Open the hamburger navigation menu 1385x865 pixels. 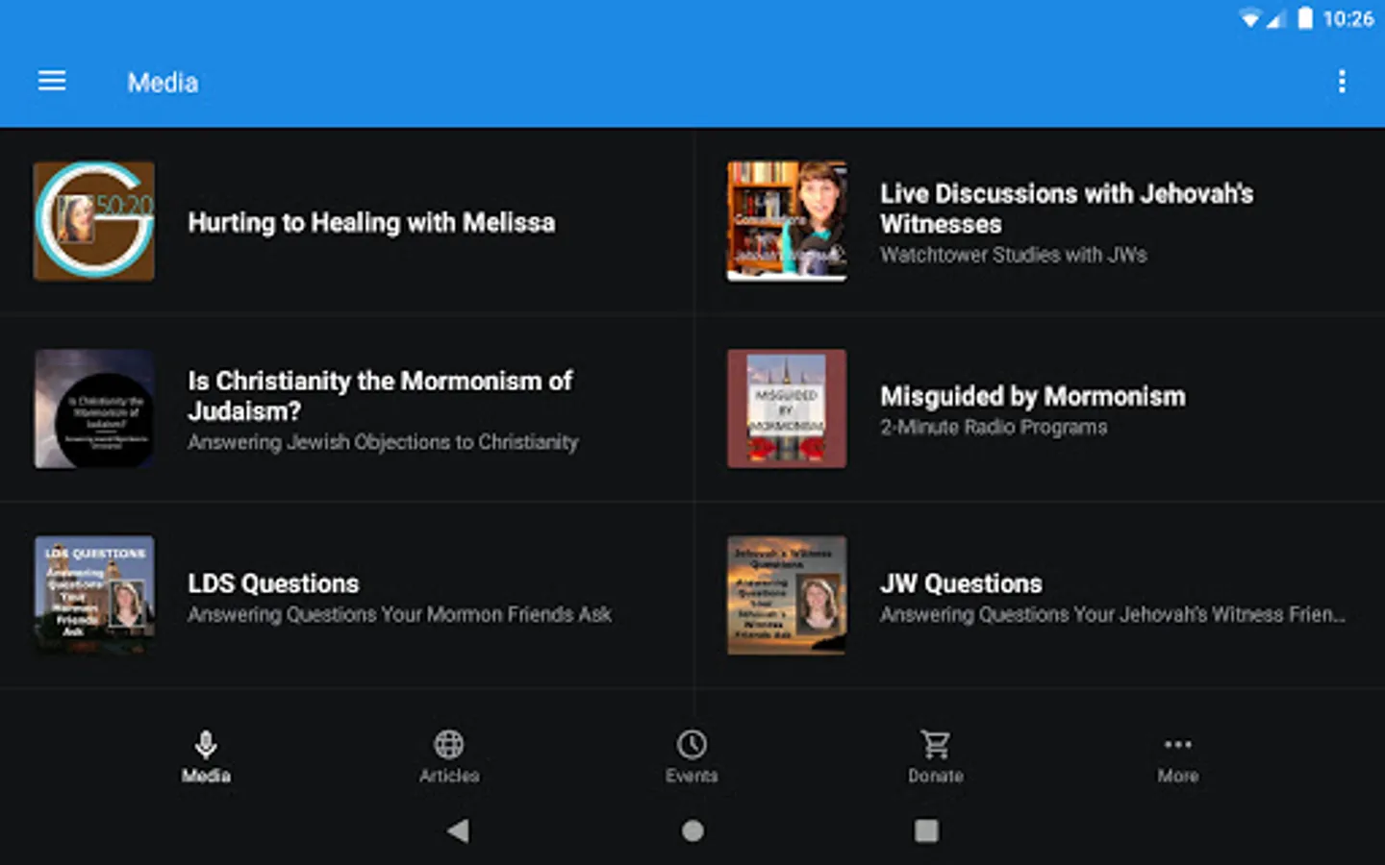(52, 82)
